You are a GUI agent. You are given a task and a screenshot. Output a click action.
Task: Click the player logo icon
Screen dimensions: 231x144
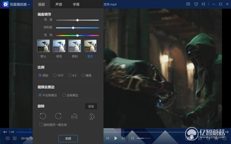pyautogui.click(x=5, y=4)
